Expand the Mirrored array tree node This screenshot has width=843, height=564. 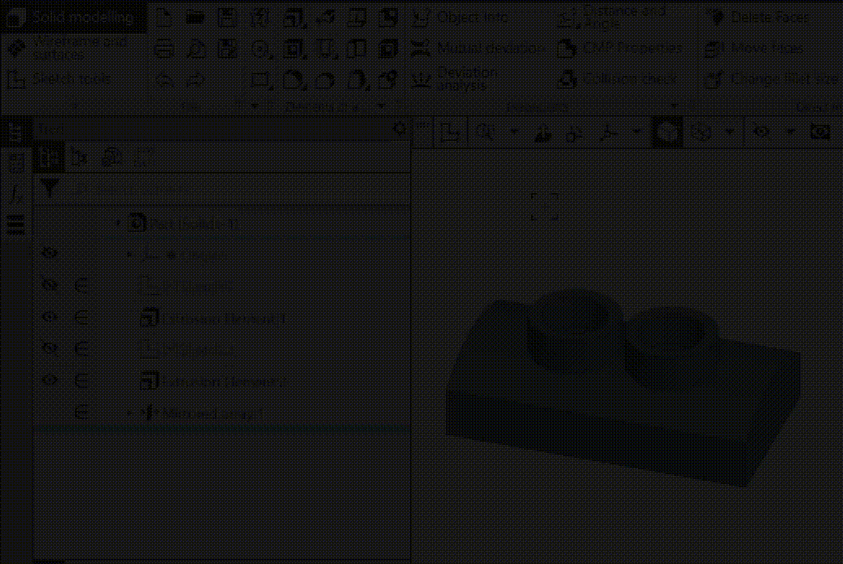pos(129,413)
